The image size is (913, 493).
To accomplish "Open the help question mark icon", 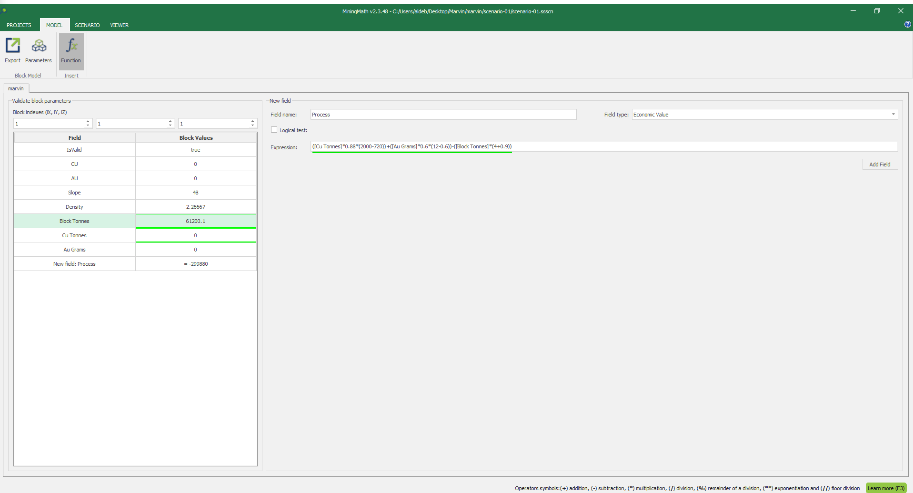I will pos(907,24).
